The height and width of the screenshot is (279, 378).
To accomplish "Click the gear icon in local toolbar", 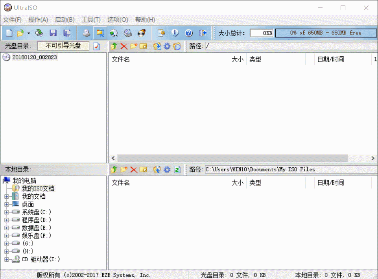I will (167, 170).
